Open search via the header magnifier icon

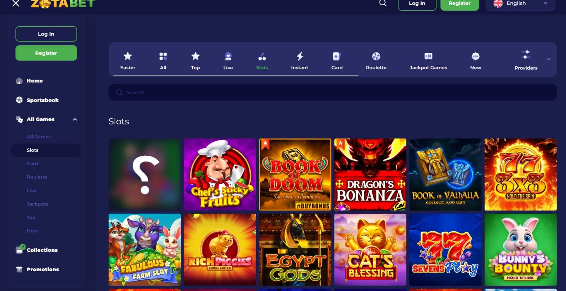(383, 3)
